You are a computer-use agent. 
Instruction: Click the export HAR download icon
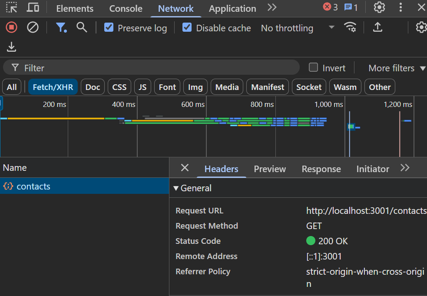click(x=11, y=47)
